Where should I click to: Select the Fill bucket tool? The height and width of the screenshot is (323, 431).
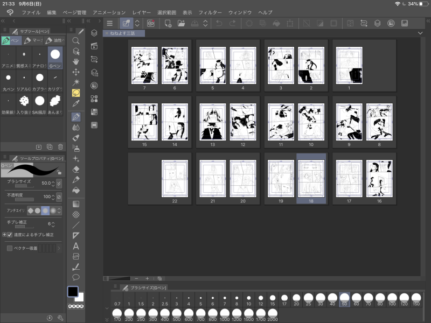pyautogui.click(x=76, y=190)
